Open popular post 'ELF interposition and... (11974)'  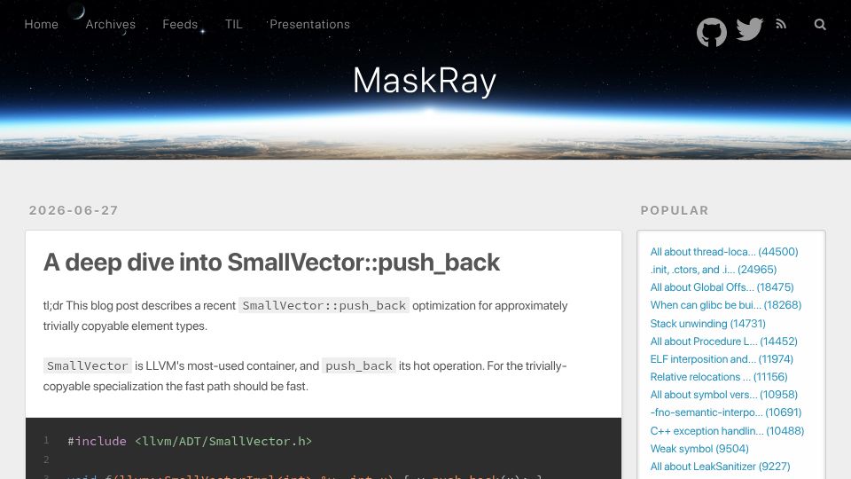[722, 359]
